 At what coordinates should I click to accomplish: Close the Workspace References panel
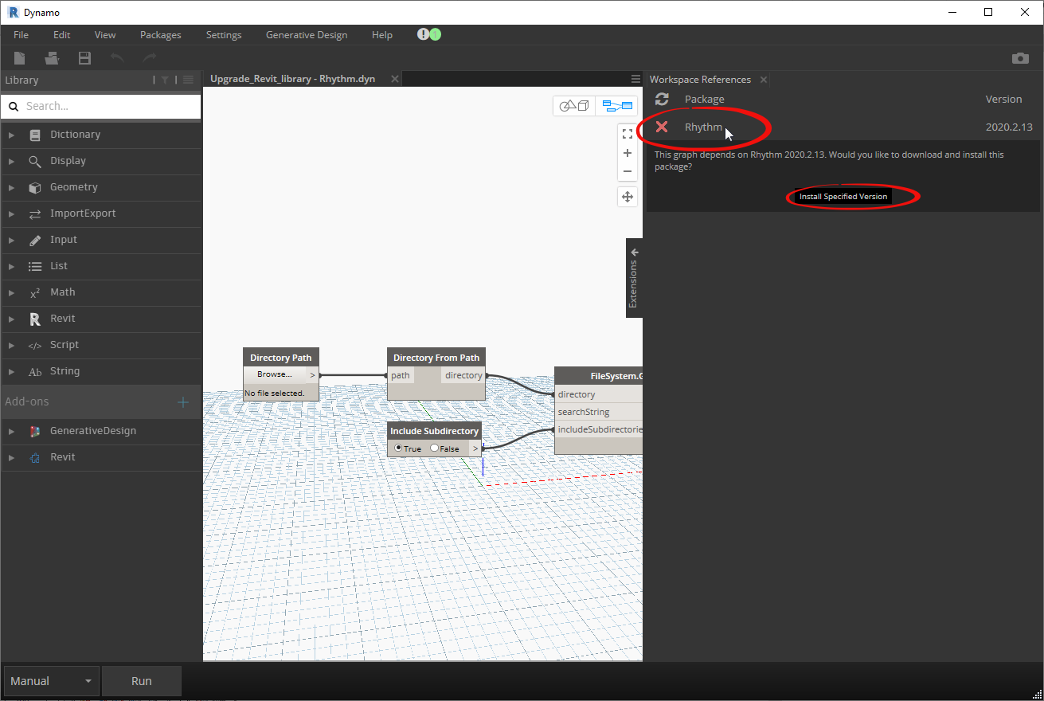[764, 80]
